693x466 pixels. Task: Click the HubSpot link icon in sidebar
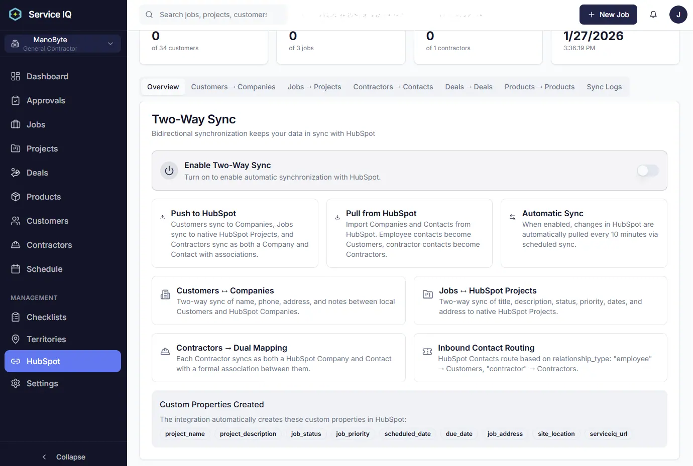coord(16,361)
